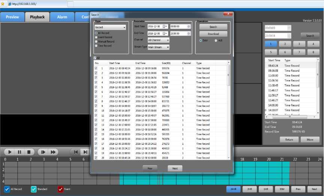The width and height of the screenshot is (324, 196).
Task: Jump to previous recording with skip-back icon
Action: coord(76,152)
